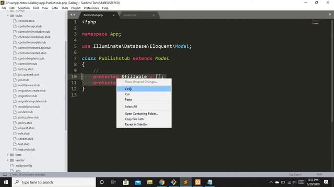
Task: Expand the tests folder
Action: [x=8, y=155]
